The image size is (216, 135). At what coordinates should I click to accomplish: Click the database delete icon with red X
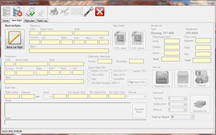(x=18, y=12)
